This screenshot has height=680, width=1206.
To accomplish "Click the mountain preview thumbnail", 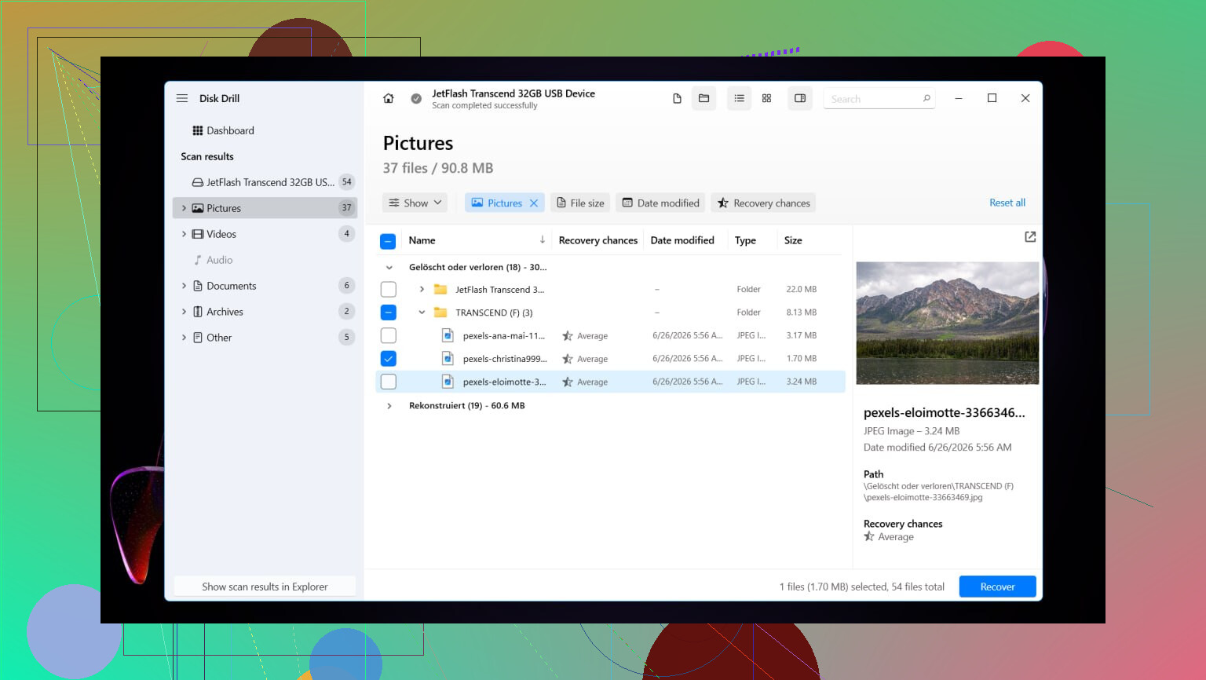I will (947, 323).
